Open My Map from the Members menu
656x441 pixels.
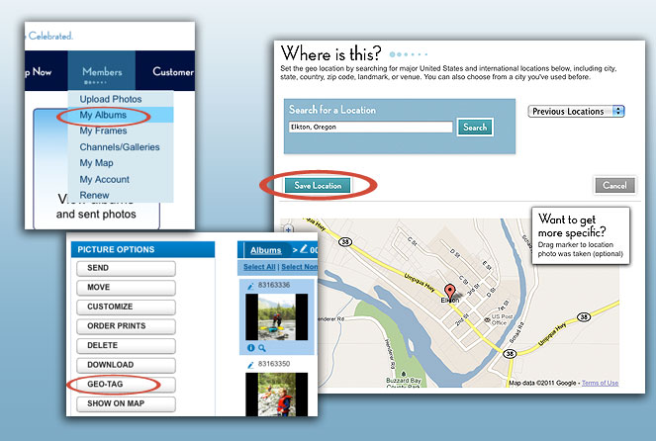97,163
